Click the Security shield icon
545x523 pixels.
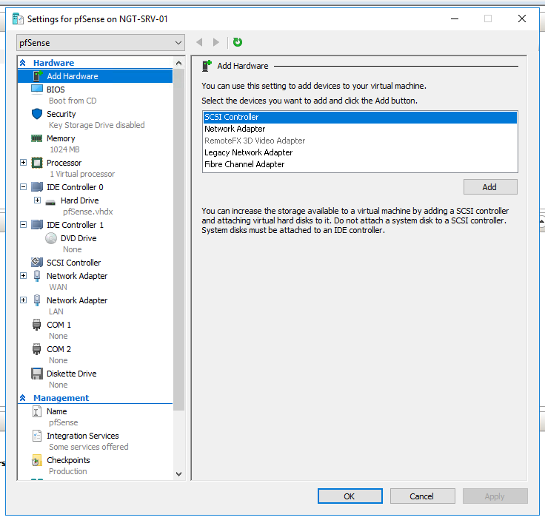pos(37,114)
